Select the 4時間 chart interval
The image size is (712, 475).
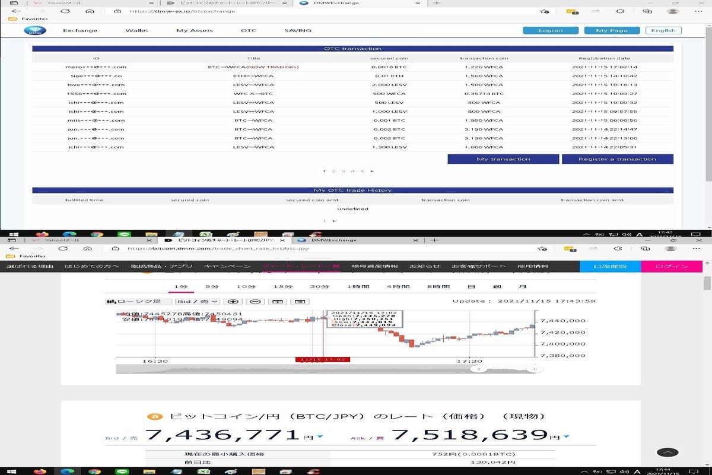(398, 286)
